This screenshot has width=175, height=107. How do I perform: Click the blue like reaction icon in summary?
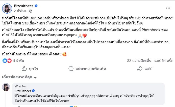point(5,60)
